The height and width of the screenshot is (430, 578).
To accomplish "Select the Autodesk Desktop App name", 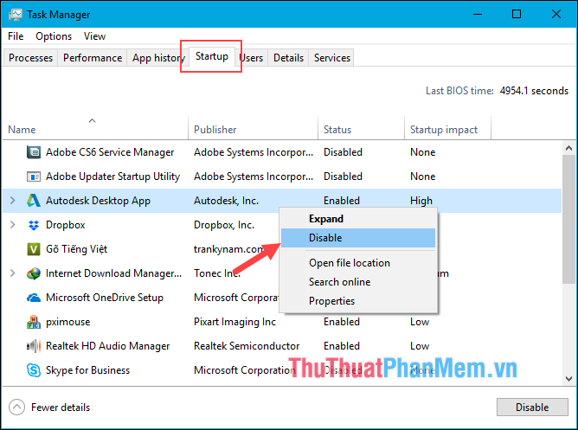I will click(98, 201).
